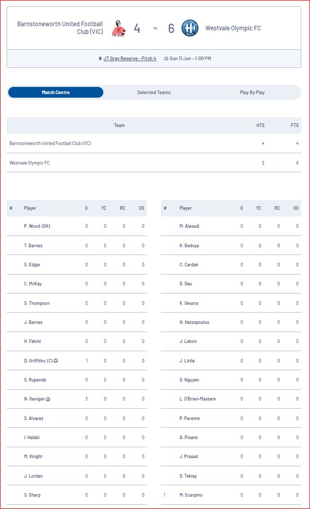The width and height of the screenshot is (310, 509).
Task: Select Westvale Olympic FC row in score table
Action: [x=154, y=162]
